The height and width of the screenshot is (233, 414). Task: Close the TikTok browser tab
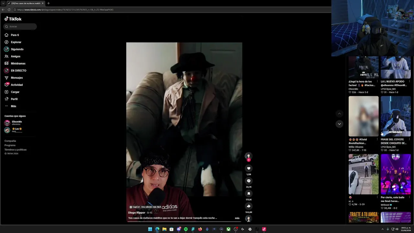click(42, 3)
